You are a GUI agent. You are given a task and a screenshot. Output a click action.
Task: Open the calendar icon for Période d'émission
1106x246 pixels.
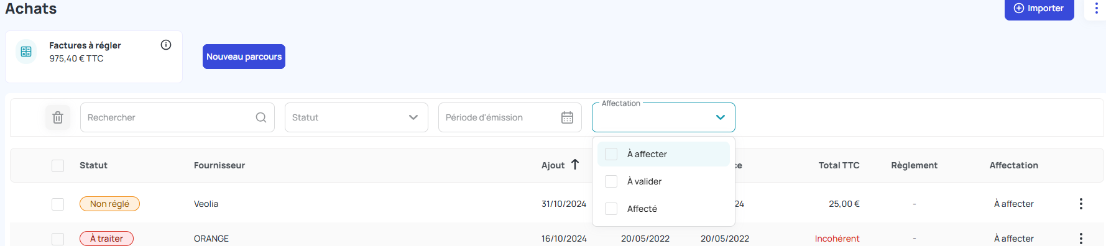point(567,117)
